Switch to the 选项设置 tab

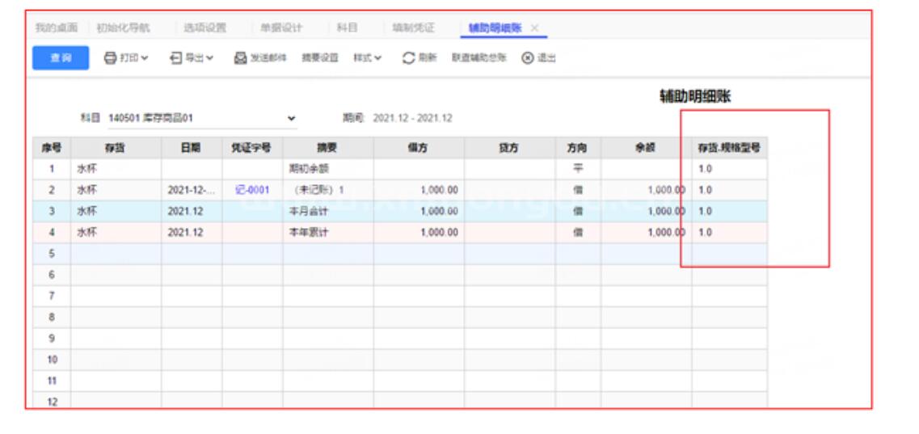click(x=204, y=27)
